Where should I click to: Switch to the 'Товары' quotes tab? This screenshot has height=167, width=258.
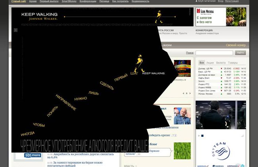pyautogui.click(x=233, y=63)
